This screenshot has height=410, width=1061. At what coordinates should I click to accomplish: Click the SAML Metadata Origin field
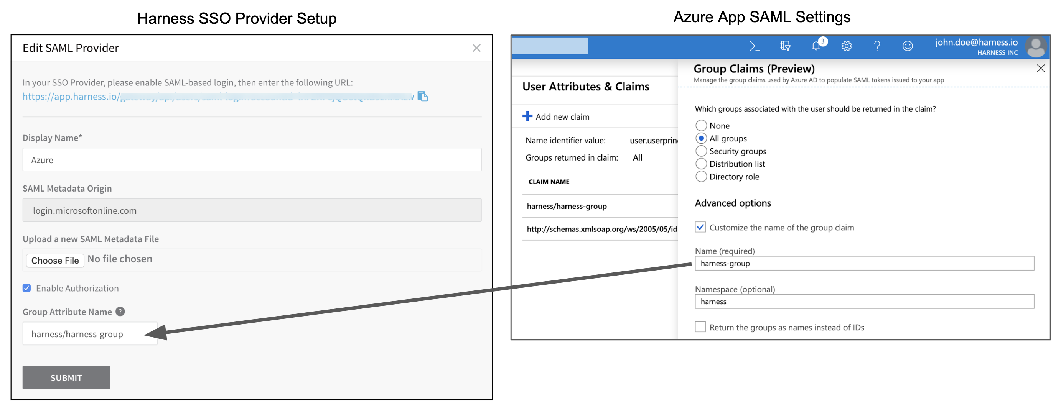point(252,210)
